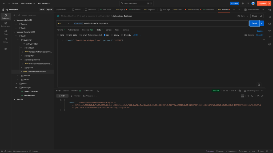Open the Create Customer request
Viewport: 273px width, 153px height.
31,91
